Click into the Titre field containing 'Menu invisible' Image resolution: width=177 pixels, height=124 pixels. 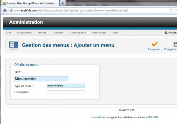(x=41, y=79)
